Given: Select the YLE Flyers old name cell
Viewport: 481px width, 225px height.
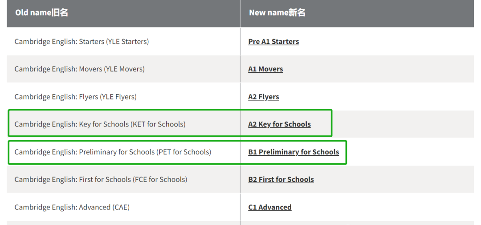Looking at the screenshot, I should click(123, 97).
